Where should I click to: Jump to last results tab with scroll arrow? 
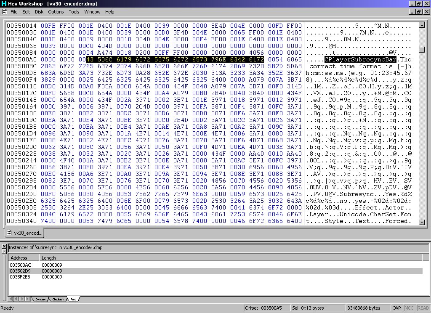[x=28, y=299]
